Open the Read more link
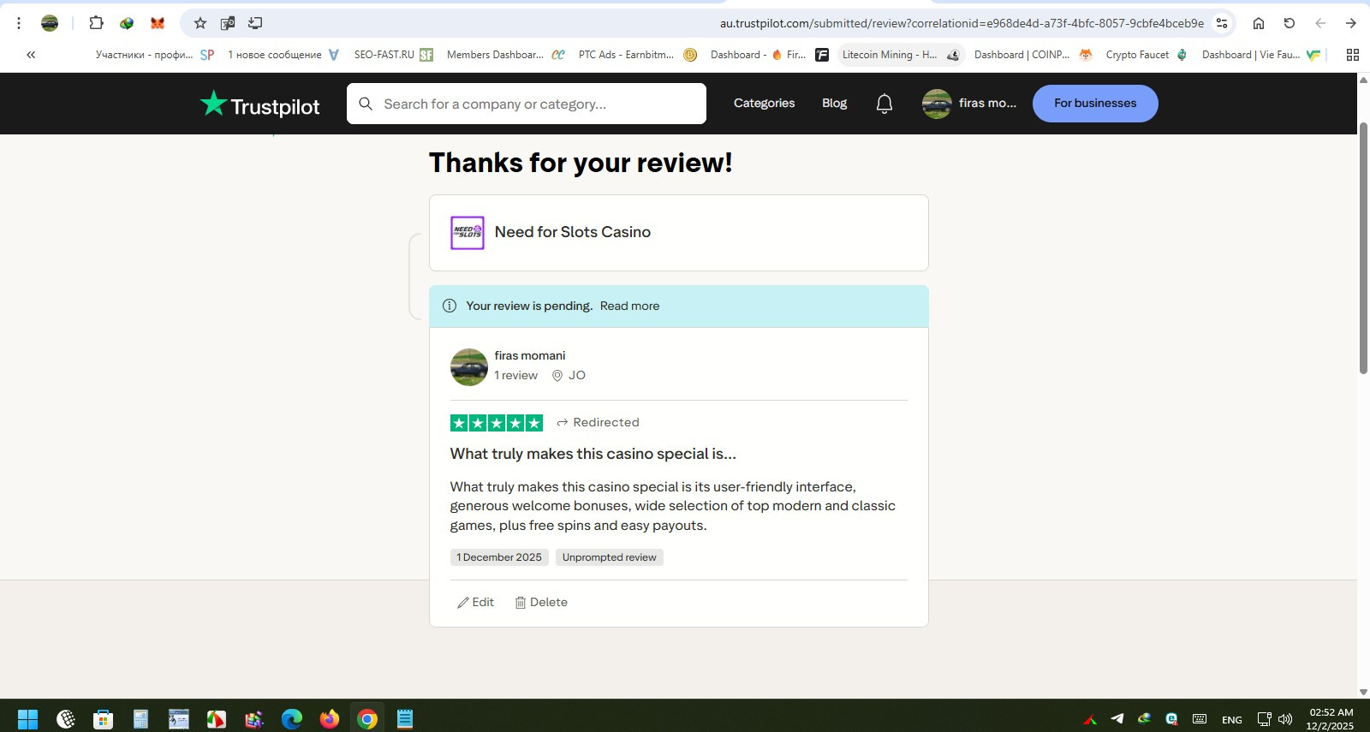 [x=629, y=306]
